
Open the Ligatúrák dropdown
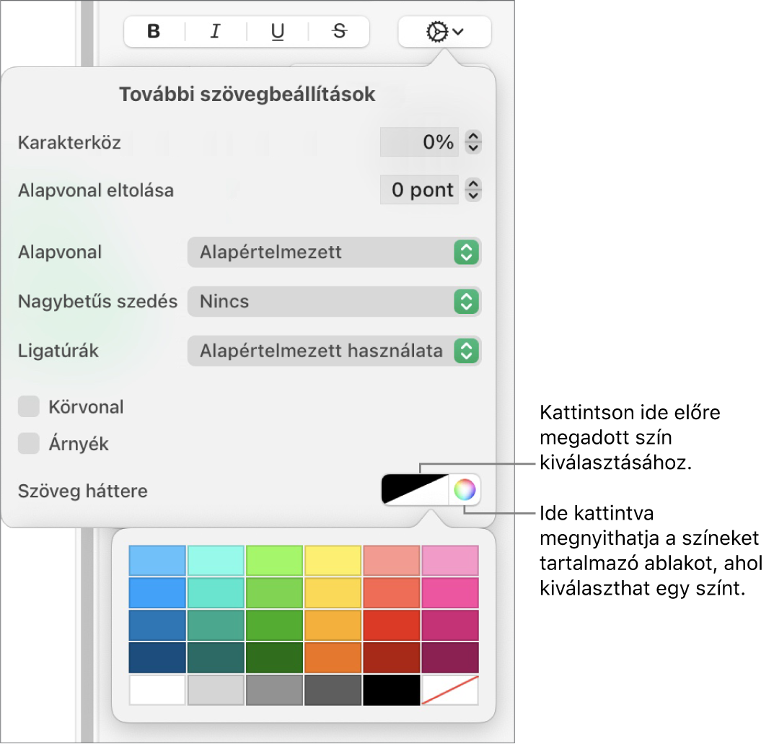[334, 351]
